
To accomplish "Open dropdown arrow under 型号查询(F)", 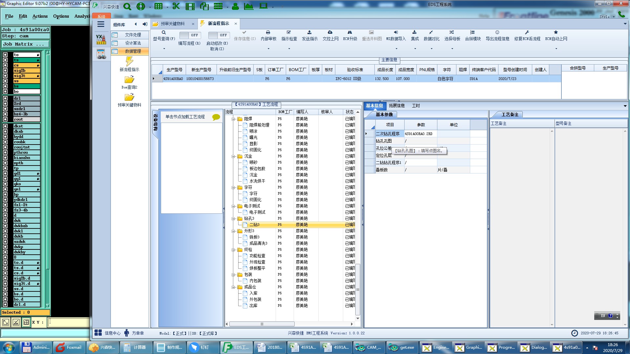I will (164, 49).
